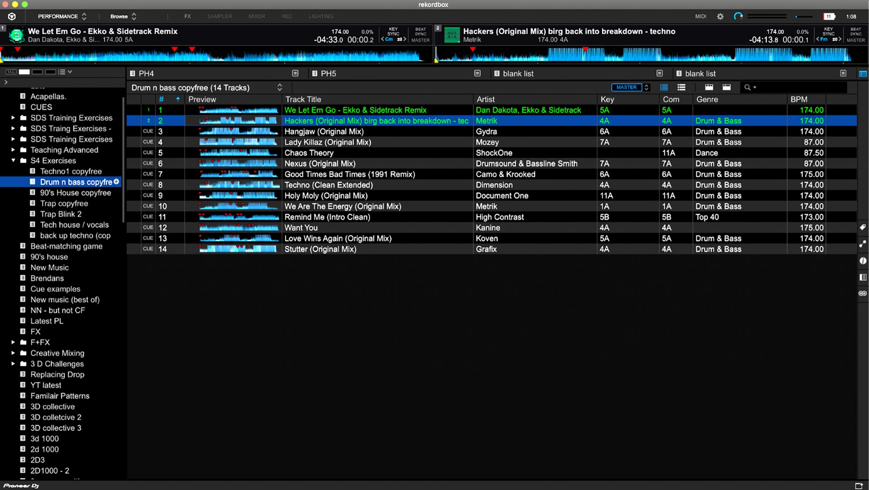869x490 pixels.
Task: Click the link/sync chain icon in right sidebar
Action: (863, 293)
